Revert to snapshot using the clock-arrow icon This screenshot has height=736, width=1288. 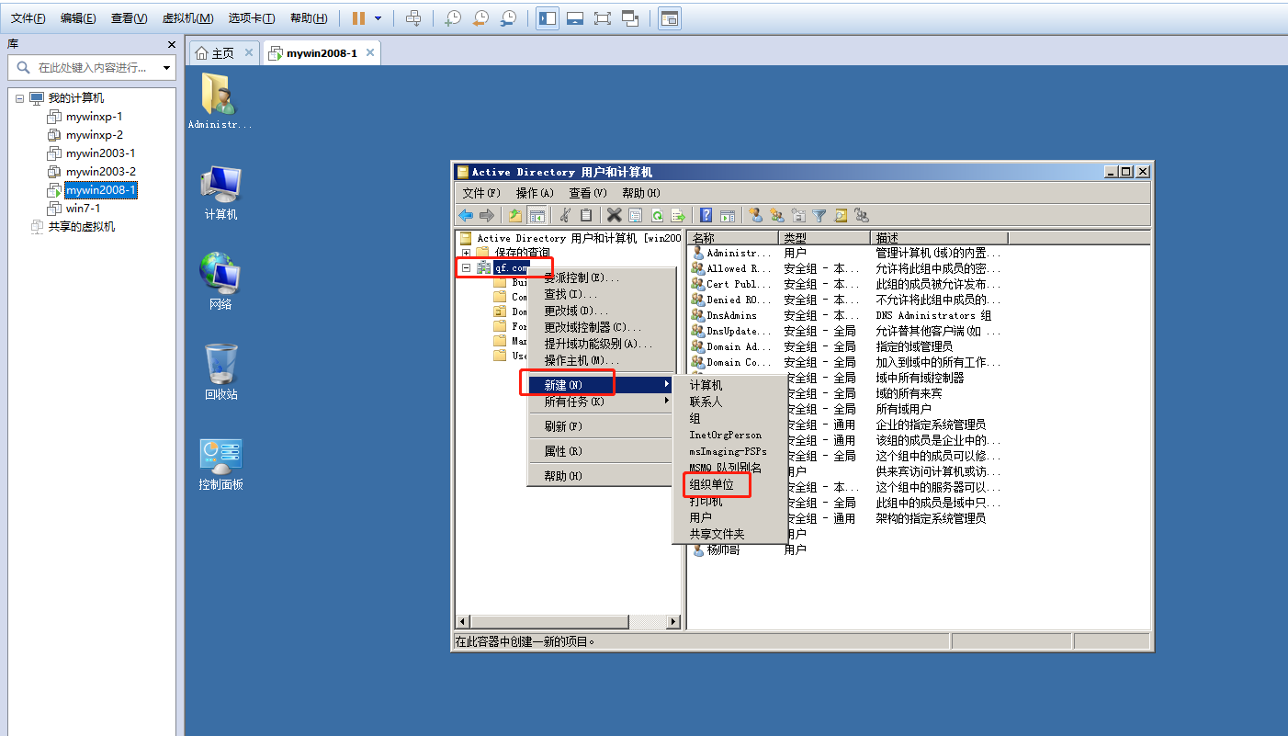[480, 17]
